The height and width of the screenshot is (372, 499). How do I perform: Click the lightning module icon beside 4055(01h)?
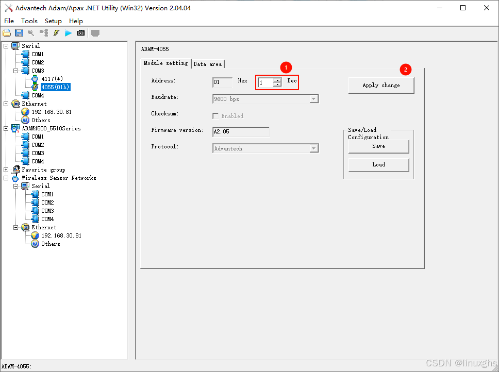[35, 87]
